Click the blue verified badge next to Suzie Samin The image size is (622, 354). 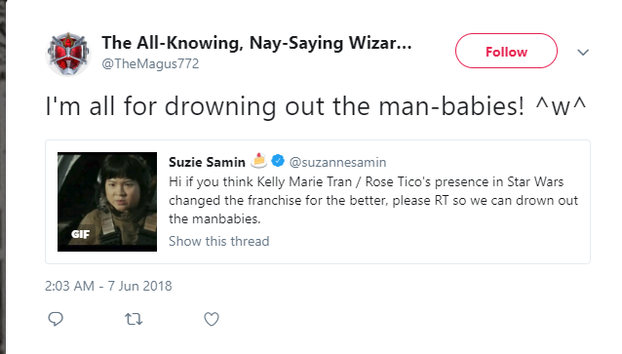point(278,161)
